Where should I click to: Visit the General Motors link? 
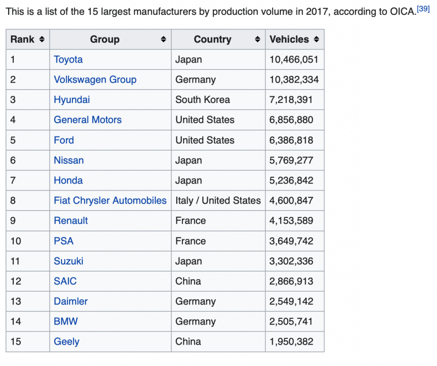point(88,120)
